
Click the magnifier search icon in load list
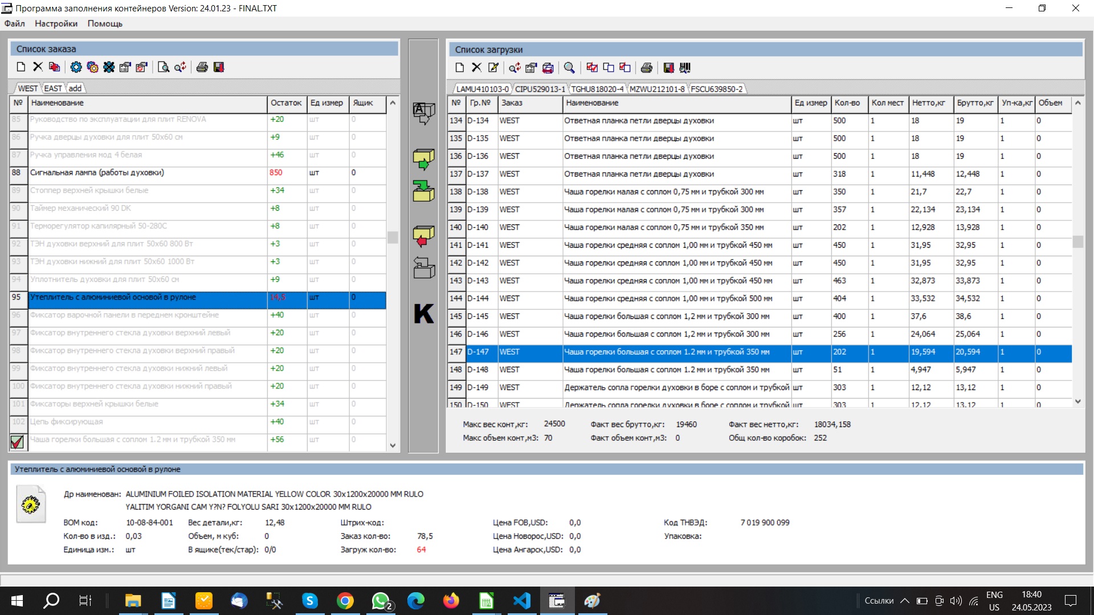click(569, 68)
